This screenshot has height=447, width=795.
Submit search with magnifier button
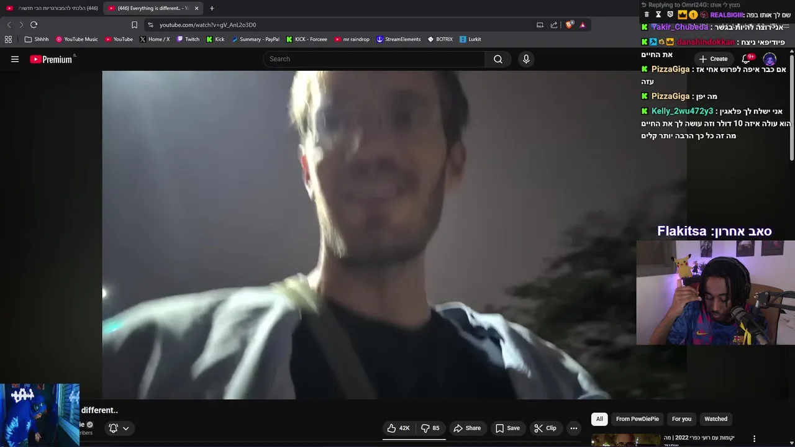[498, 59]
